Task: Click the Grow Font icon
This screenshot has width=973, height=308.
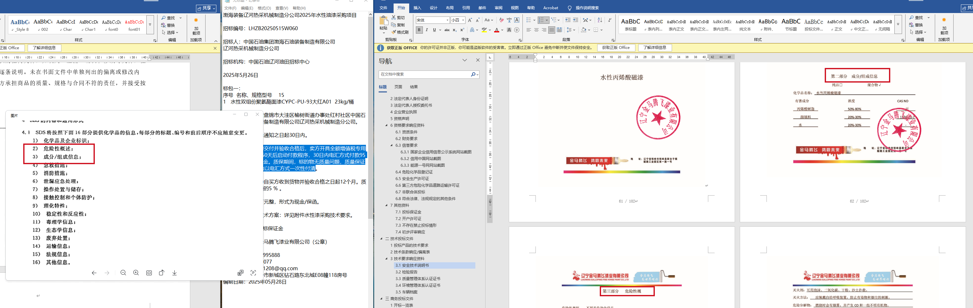Action: (470, 20)
